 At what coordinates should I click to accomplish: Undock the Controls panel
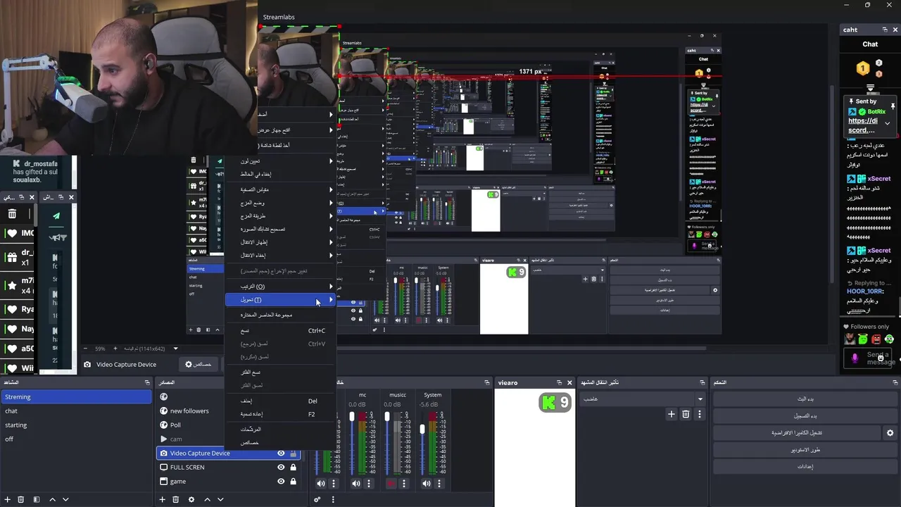coord(895,382)
